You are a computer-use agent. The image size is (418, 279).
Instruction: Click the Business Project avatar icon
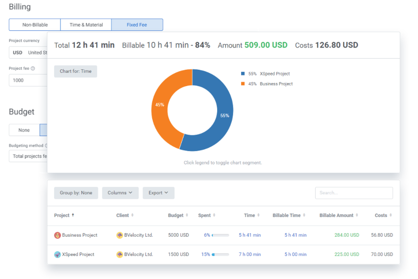(57, 235)
